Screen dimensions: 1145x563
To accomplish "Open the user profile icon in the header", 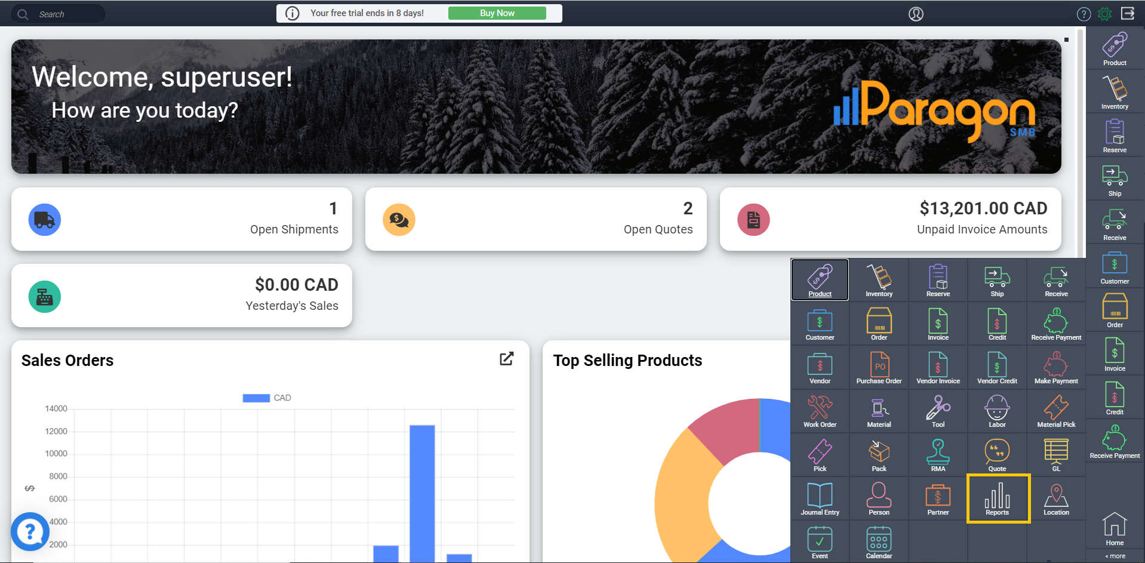I will [916, 14].
